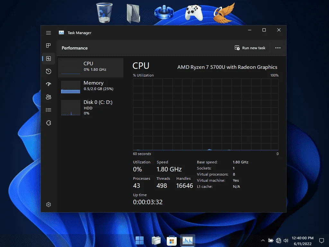This screenshot has width=329, height=247.
Task: Click Run new task button
Action: [x=250, y=48]
